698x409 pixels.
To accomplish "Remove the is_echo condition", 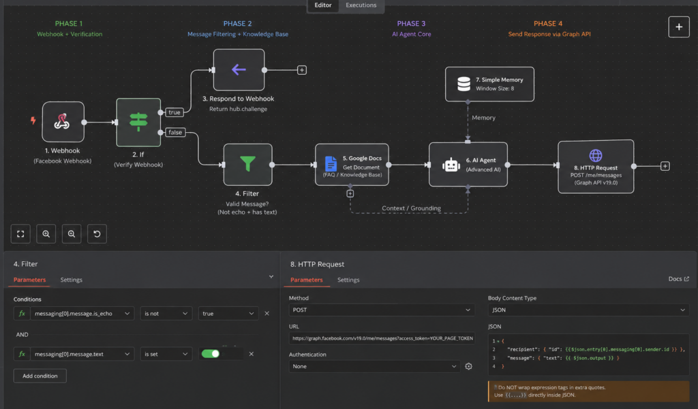I will [267, 314].
